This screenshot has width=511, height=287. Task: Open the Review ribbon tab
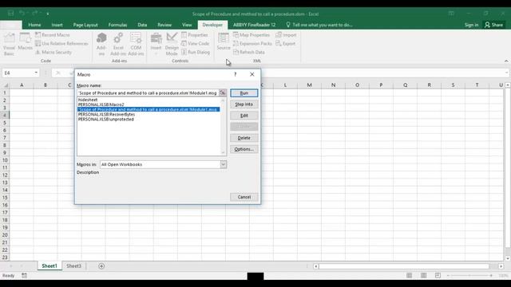164,25
